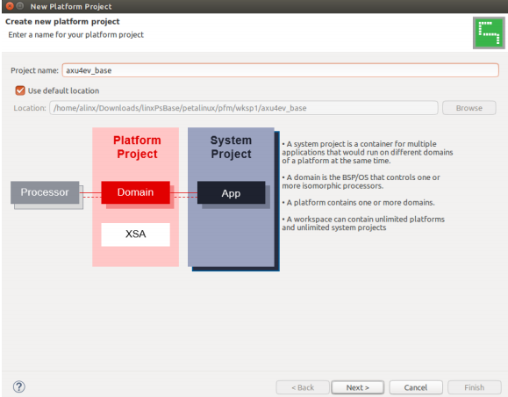Click the Processor box in the diagram

click(45, 192)
